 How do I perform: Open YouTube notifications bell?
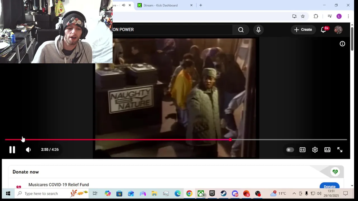[324, 30]
